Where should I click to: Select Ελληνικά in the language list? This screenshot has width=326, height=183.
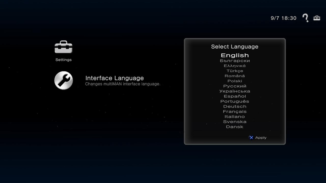235,66
